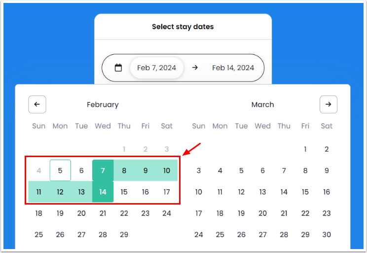Choose March 1 in the calendar

pyautogui.click(x=305, y=149)
